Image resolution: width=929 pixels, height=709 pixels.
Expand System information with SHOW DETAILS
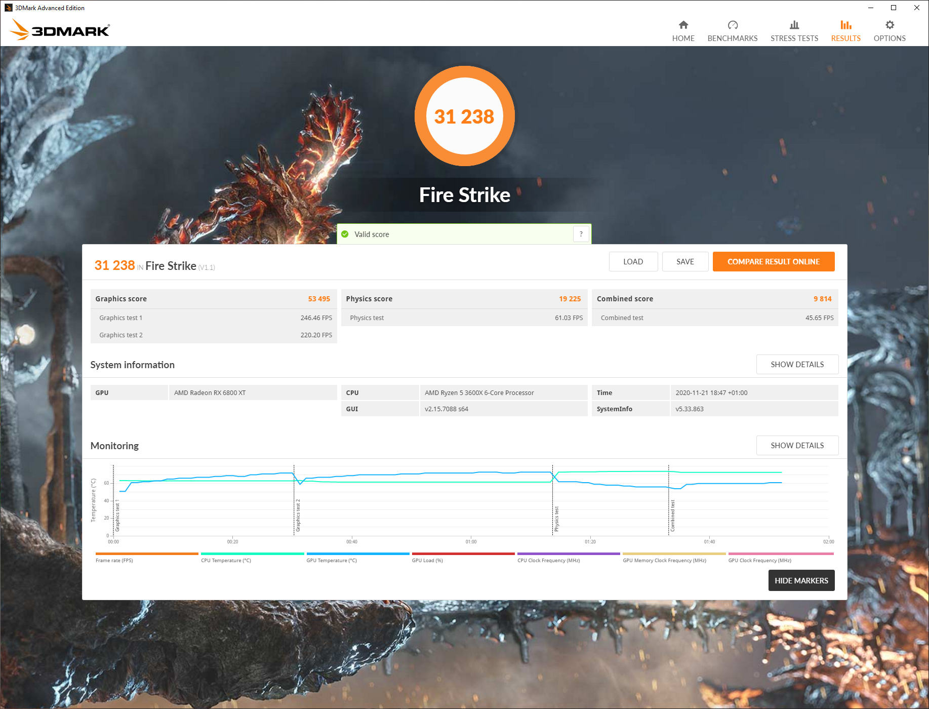tap(797, 365)
